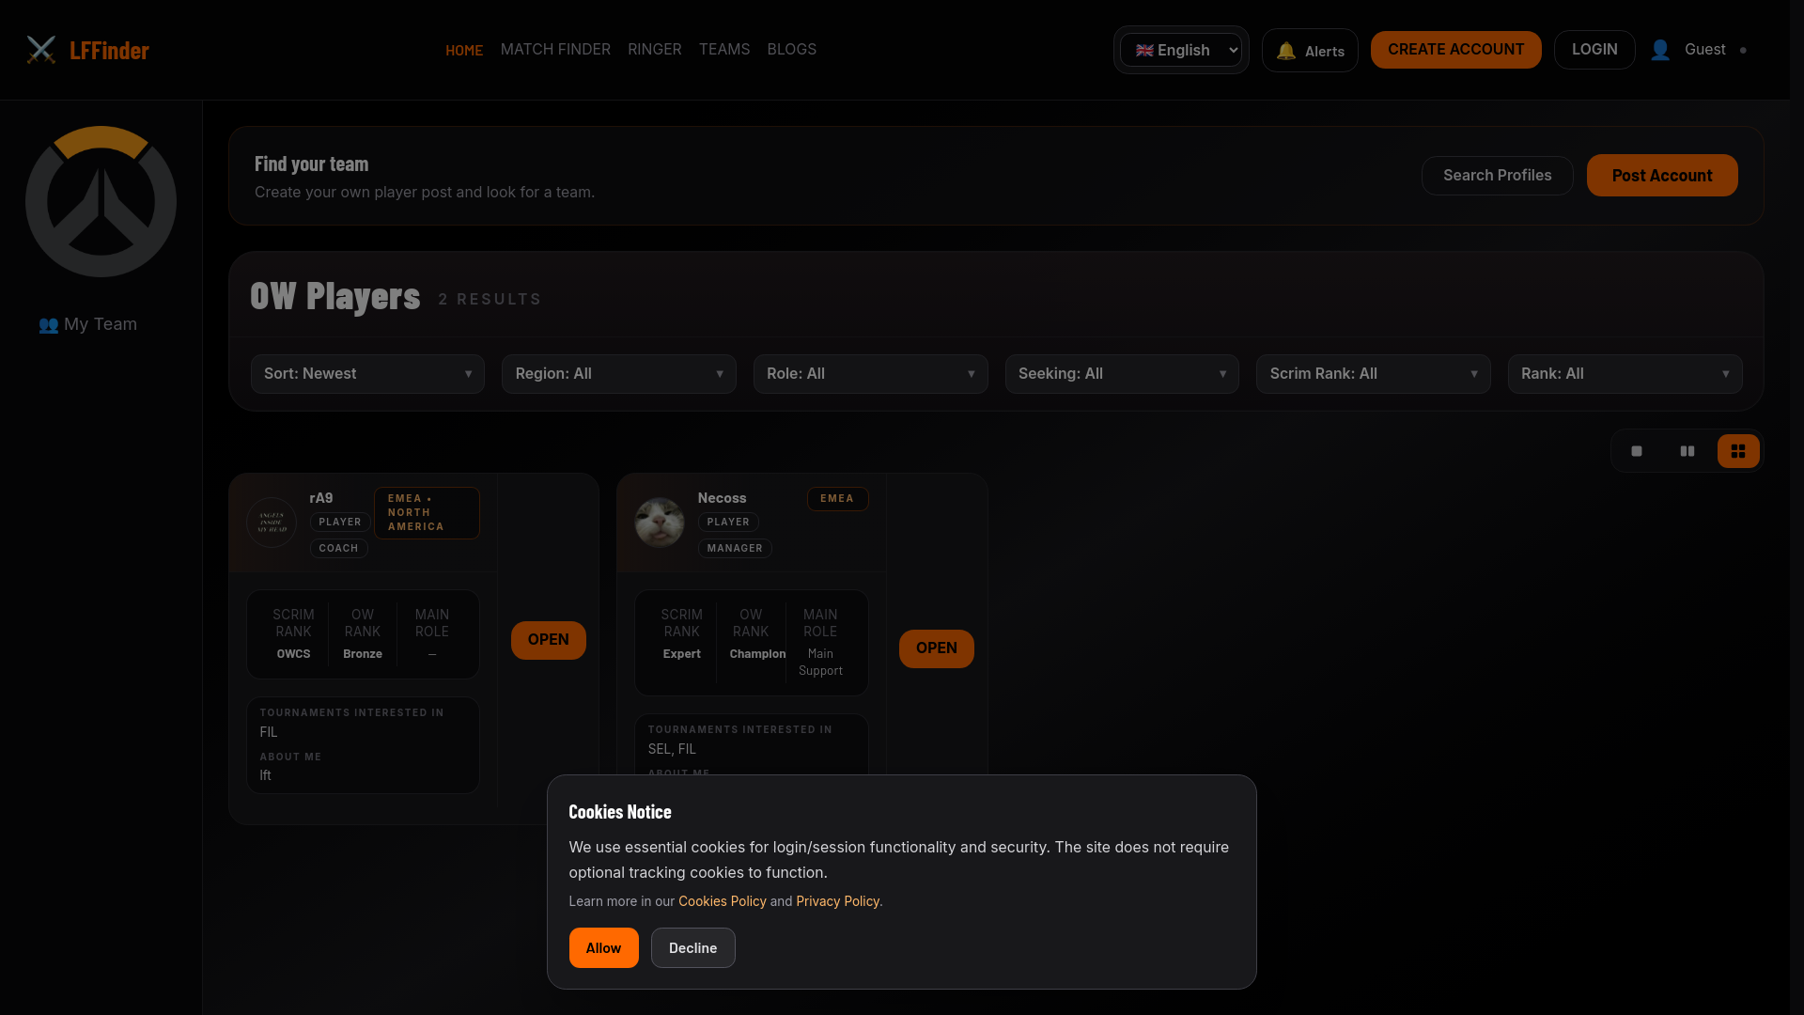Click the 2 RESULTS count label
The image size is (1804, 1015).
click(x=490, y=300)
